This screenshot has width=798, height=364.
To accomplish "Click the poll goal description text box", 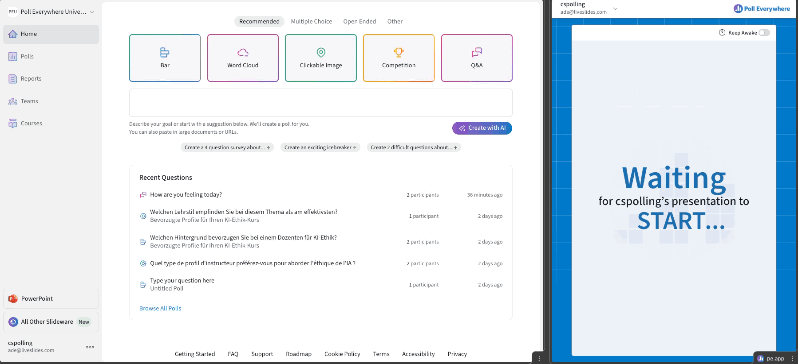I will 320,103.
